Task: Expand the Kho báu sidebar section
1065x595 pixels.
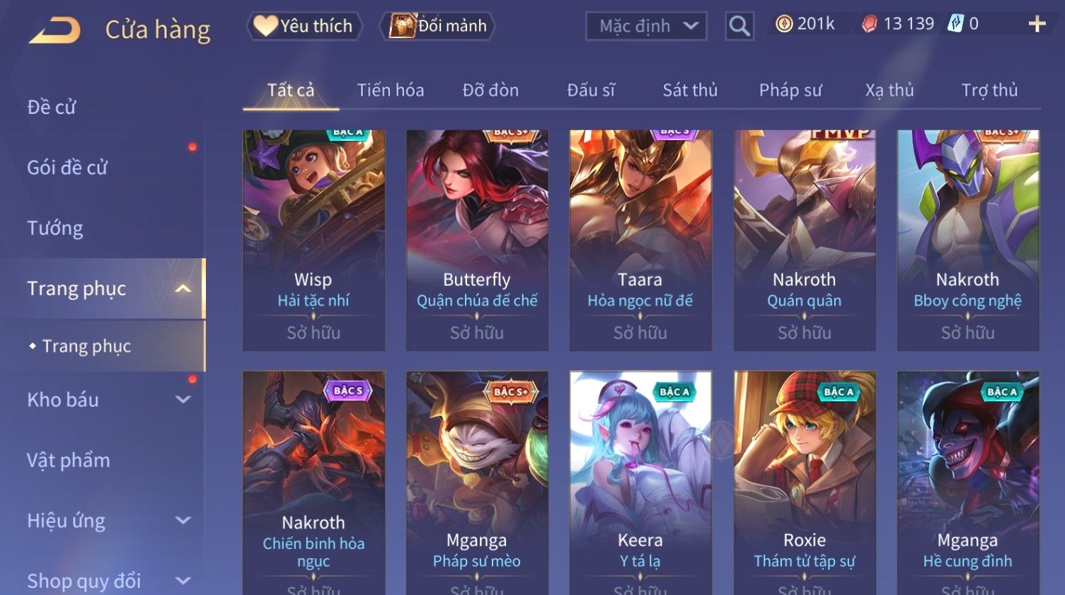Action: click(183, 400)
